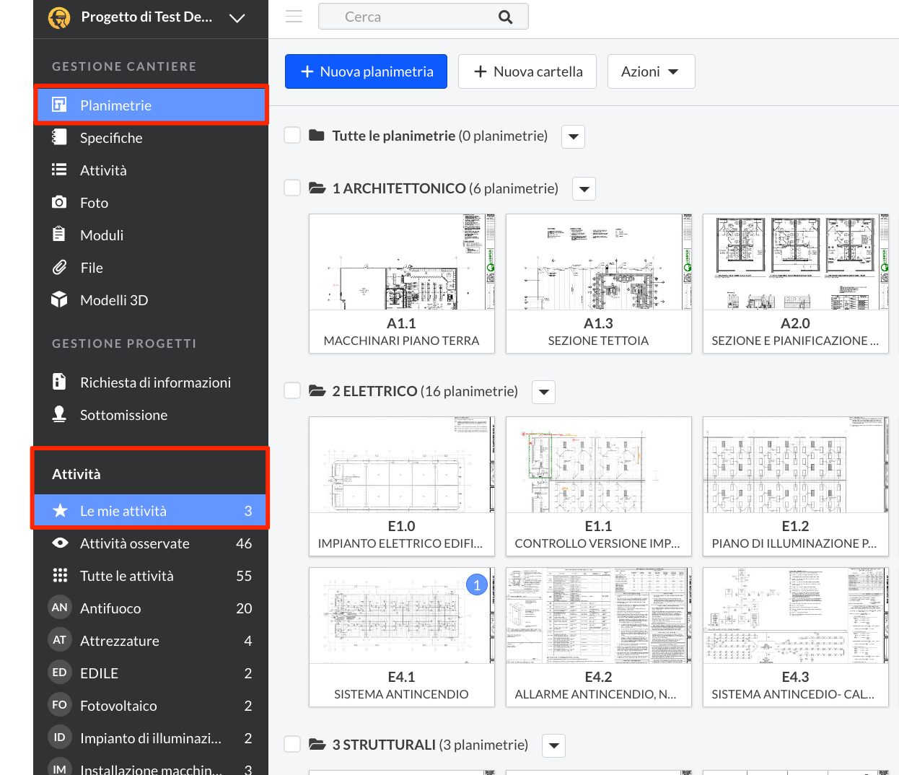Click the search magnifier icon
899x775 pixels.
pos(505,17)
